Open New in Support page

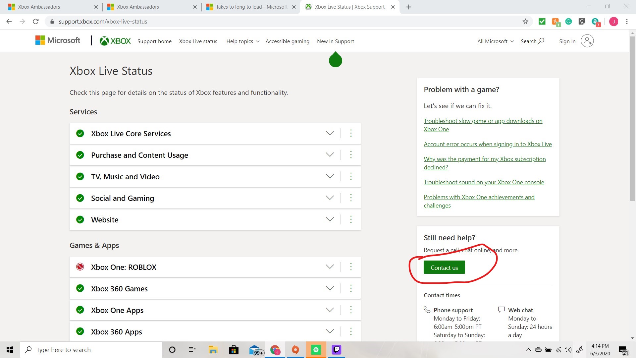336,41
